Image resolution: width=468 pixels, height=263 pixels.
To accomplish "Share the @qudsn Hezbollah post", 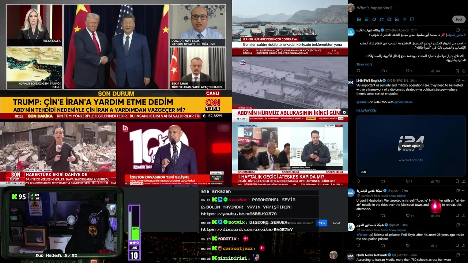I will tap(464, 216).
